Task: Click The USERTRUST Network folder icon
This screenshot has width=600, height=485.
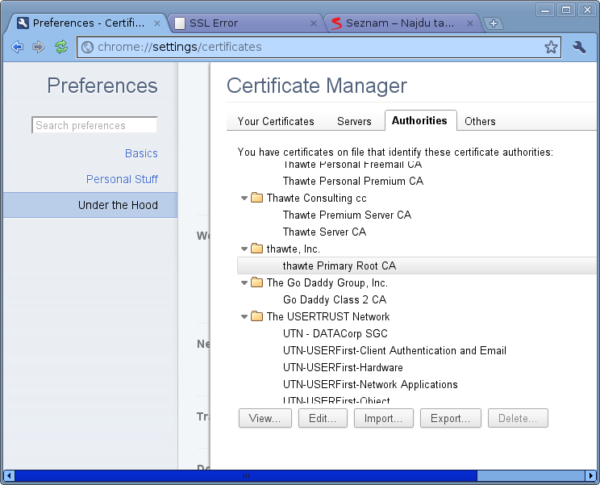Action: (x=256, y=316)
